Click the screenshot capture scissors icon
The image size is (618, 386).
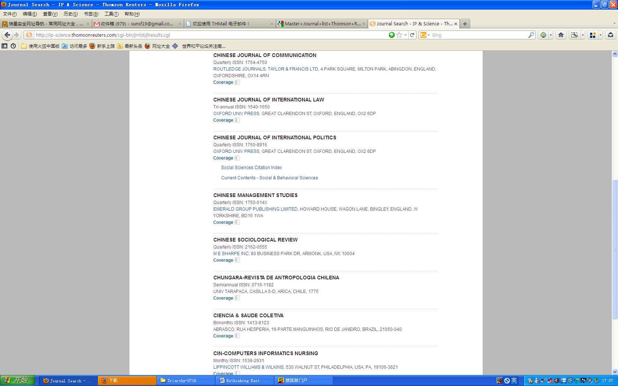click(x=574, y=35)
